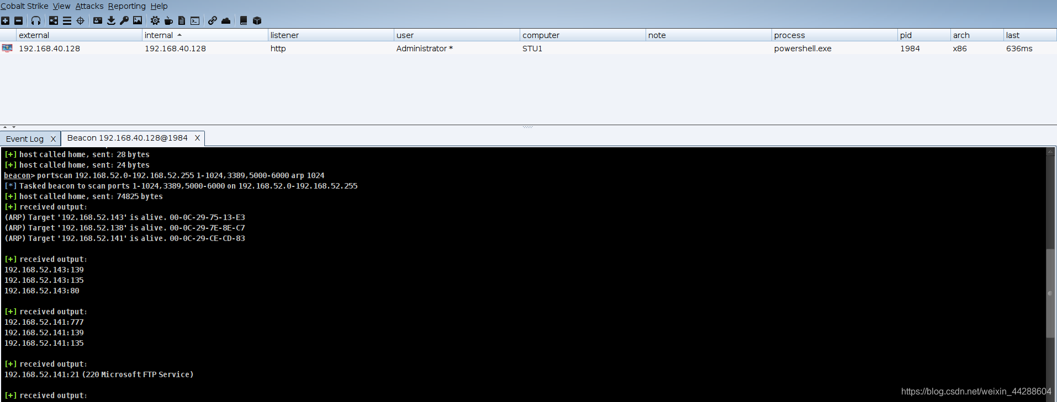Open the Help book icon
This screenshot has width=1057, height=402.
(x=244, y=20)
